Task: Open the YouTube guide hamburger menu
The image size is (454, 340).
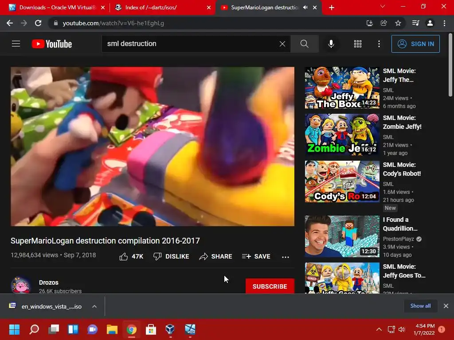Action: pos(16,44)
